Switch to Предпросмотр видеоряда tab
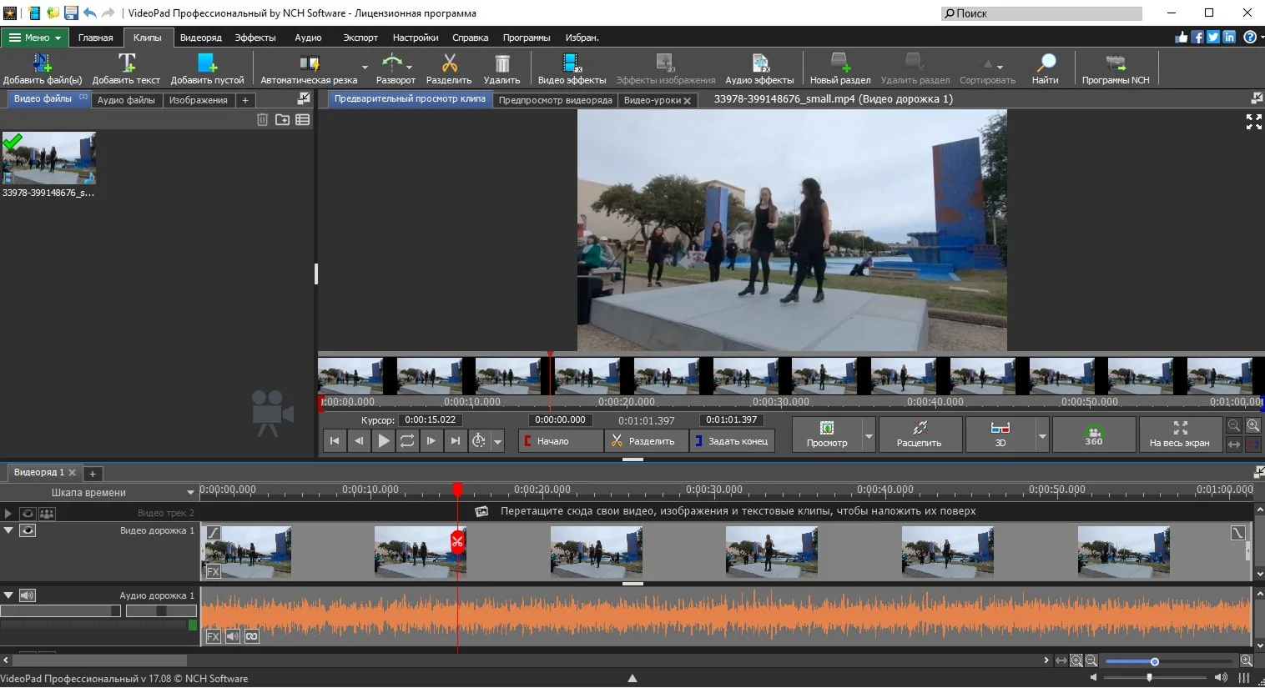 pos(555,100)
